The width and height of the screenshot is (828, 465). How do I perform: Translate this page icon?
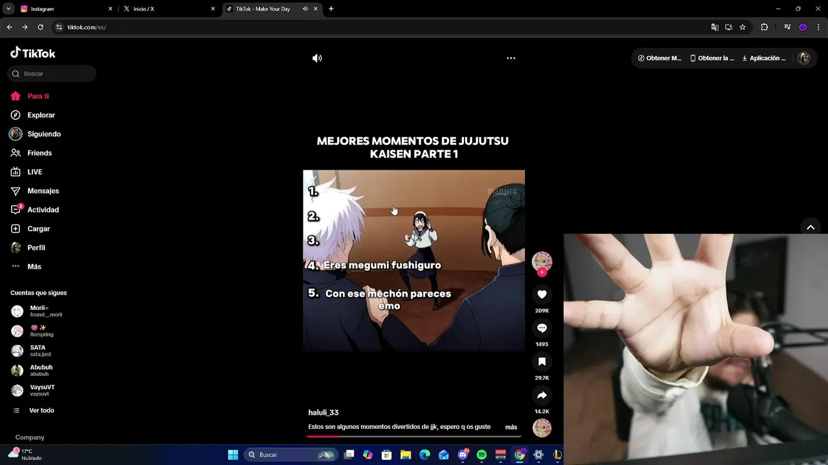coord(715,27)
